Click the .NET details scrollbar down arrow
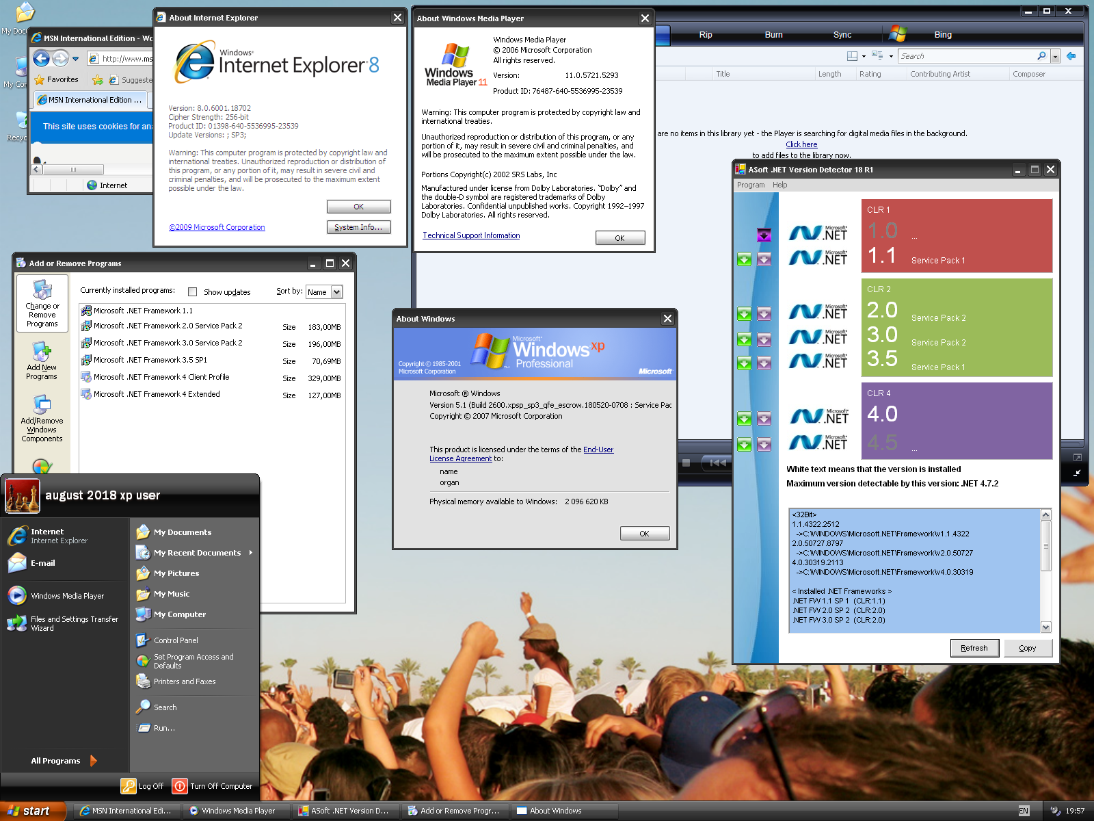The width and height of the screenshot is (1094, 821). coord(1046,627)
